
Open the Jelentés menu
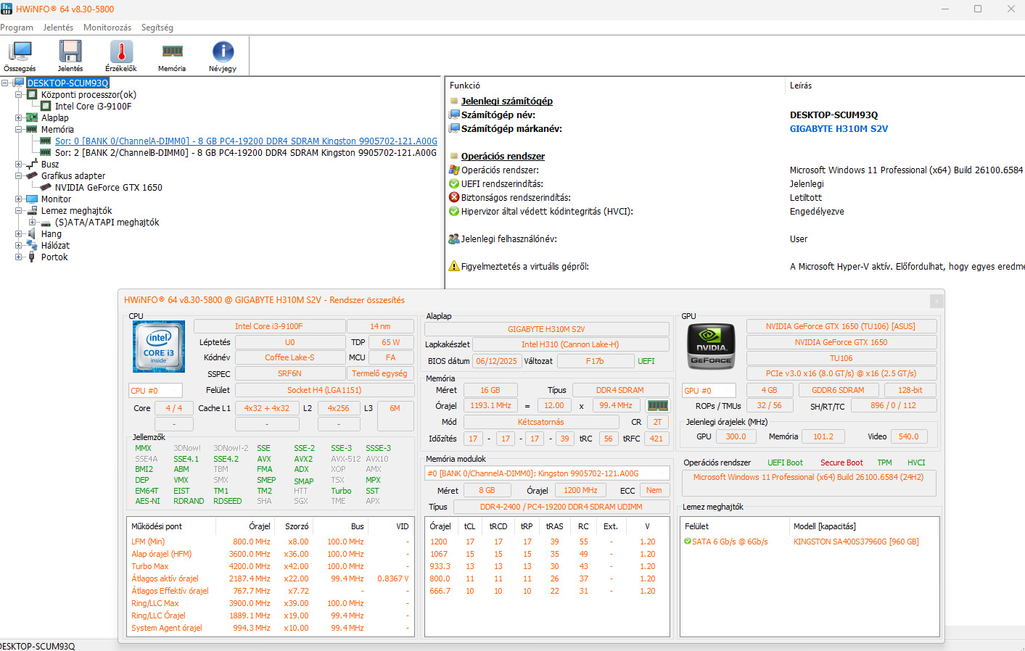click(58, 28)
